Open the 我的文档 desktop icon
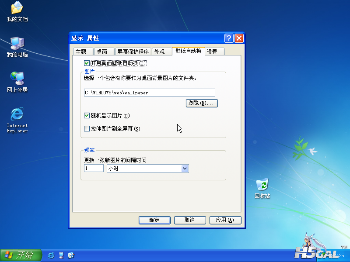Viewport: 350px width, 262px height. 17,12
